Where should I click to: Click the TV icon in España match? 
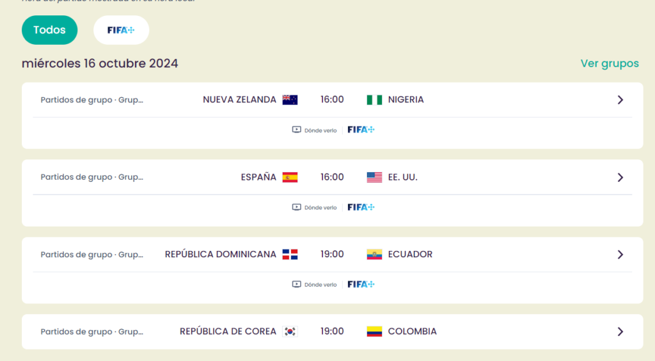(x=297, y=207)
